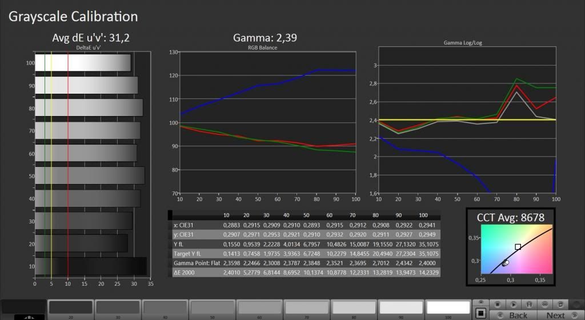Stop the measurement with the stop icon
The image size is (585, 320).
pos(498,305)
